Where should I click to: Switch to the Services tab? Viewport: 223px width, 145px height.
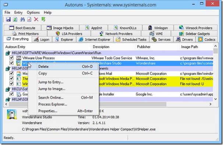click(161, 39)
